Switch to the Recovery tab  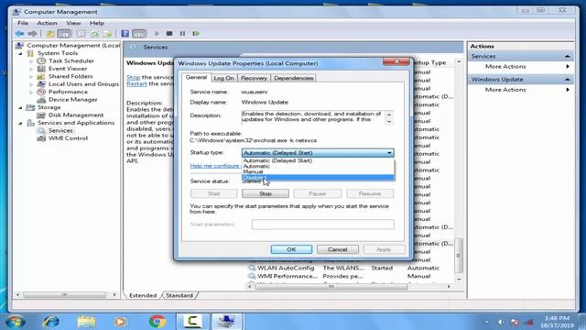[x=254, y=78]
